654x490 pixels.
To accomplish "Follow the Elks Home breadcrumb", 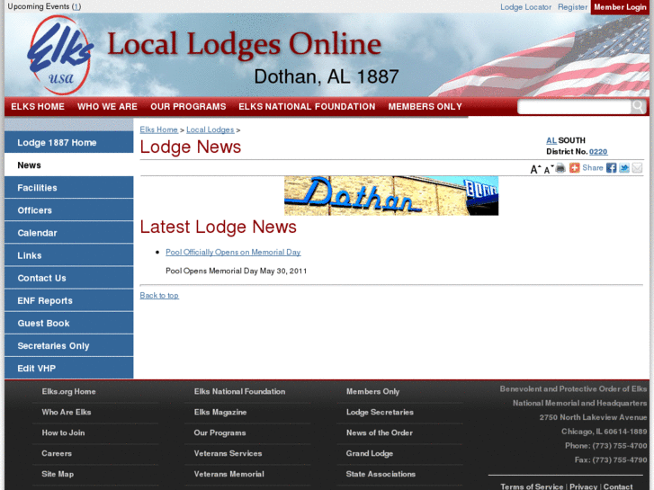I will pos(159,129).
